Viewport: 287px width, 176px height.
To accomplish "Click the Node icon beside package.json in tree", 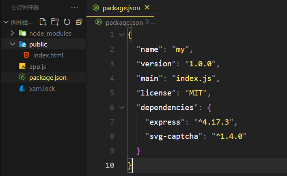I will 22,77.
